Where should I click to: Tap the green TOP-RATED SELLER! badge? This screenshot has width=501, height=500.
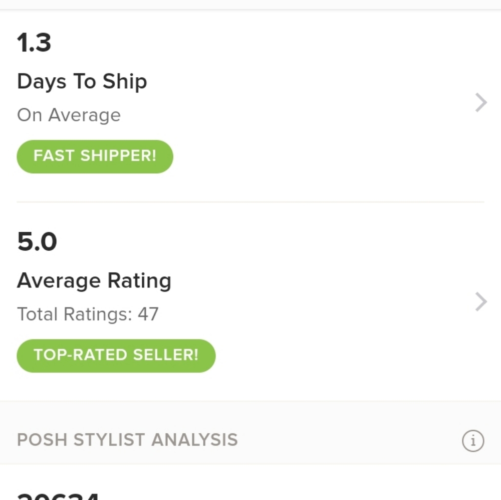[x=116, y=356]
